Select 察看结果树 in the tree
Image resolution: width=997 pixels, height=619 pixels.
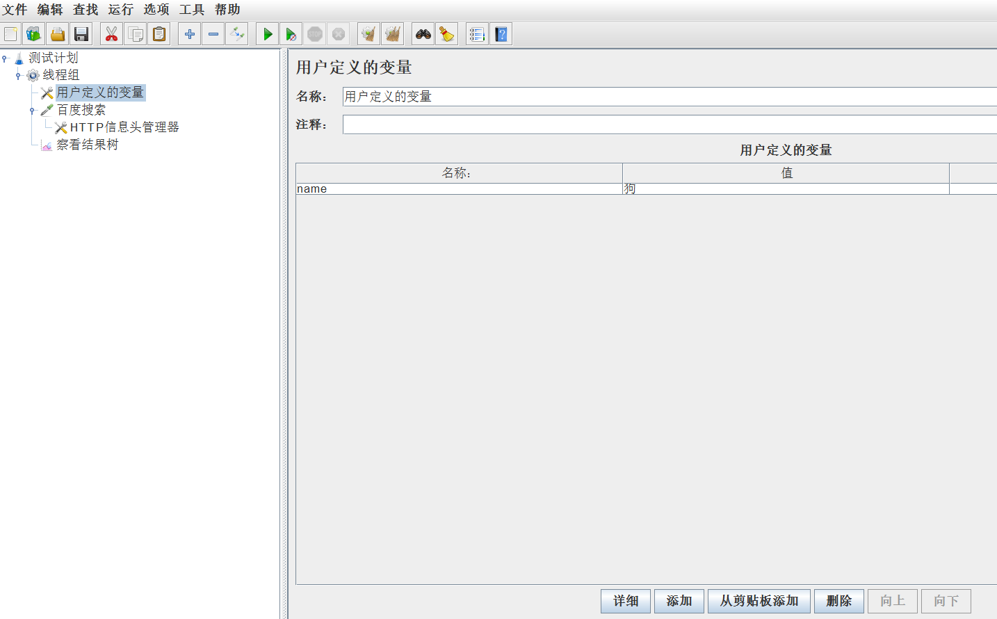coord(88,145)
